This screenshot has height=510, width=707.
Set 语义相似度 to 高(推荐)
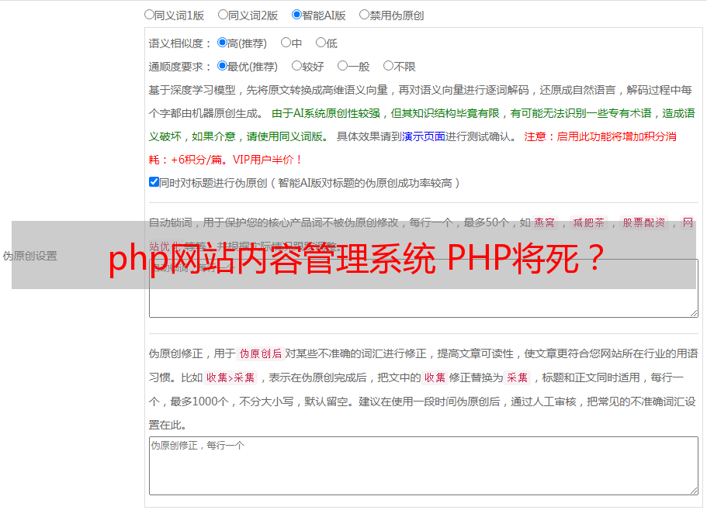click(x=222, y=43)
